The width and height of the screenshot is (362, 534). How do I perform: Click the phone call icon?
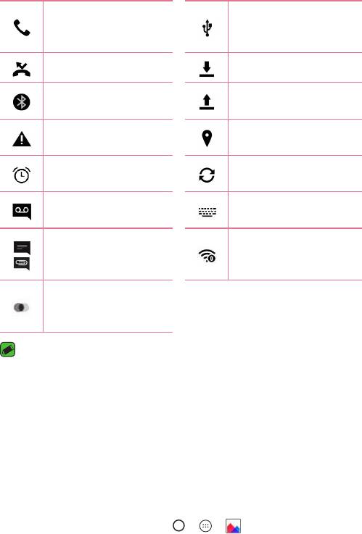[x=22, y=28]
